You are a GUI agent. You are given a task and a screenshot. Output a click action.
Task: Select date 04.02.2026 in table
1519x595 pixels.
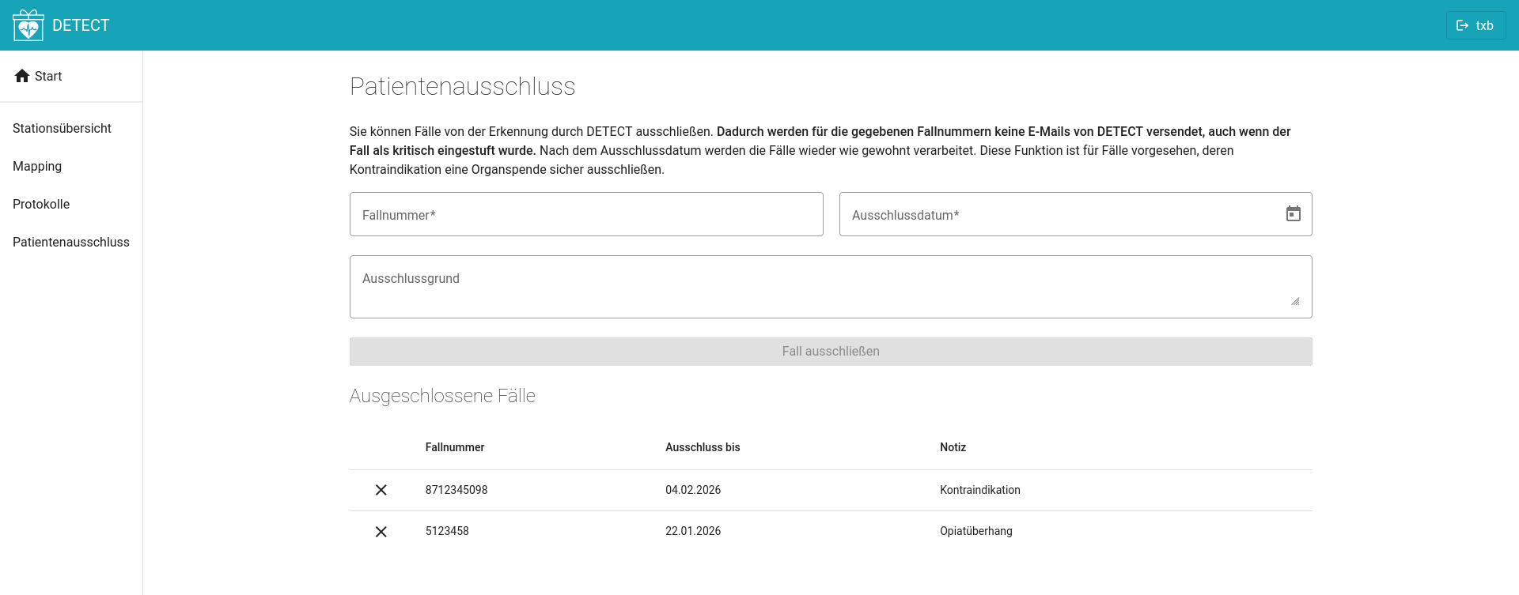[693, 490]
